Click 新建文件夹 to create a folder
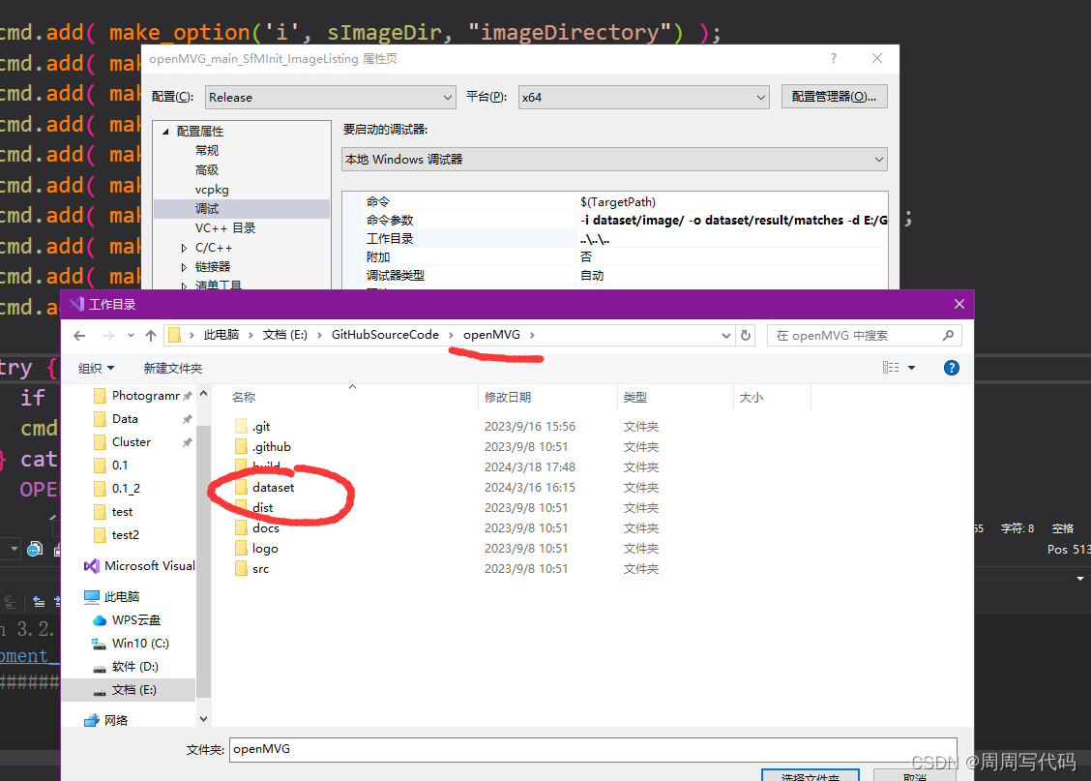 [172, 367]
